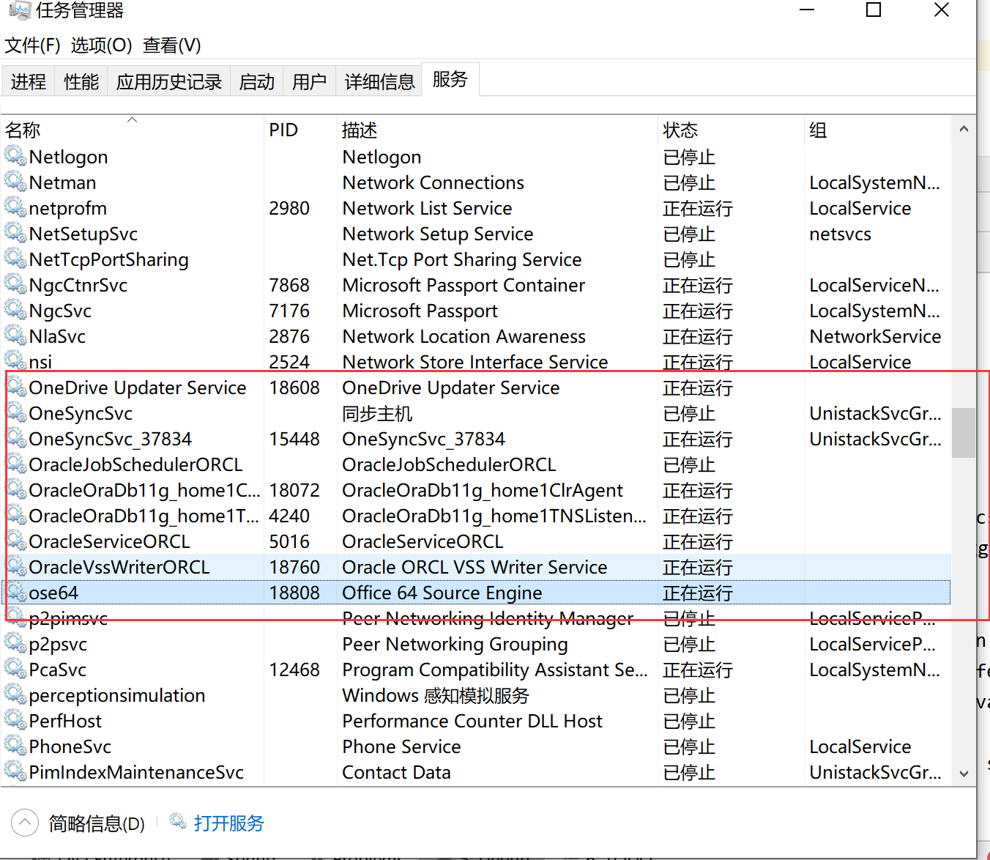This screenshot has height=860, width=990.
Task: Click the PID column header
Action: (284, 130)
